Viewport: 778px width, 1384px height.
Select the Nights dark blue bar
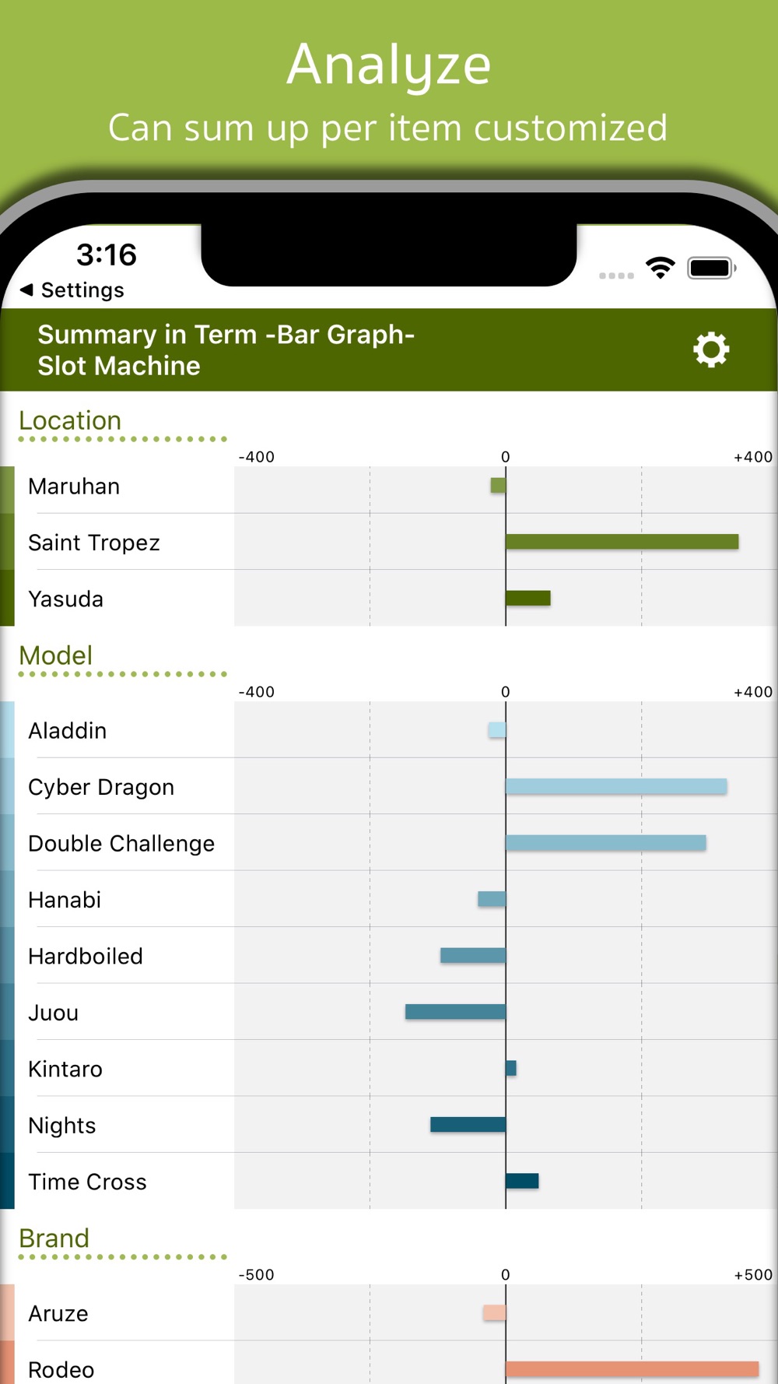coord(468,1124)
